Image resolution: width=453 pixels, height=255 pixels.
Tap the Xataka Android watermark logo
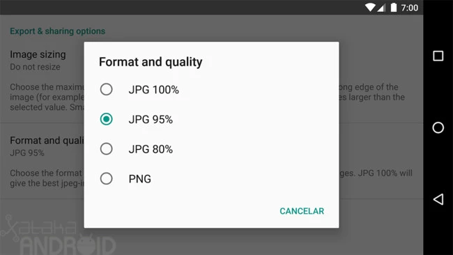[58, 235]
